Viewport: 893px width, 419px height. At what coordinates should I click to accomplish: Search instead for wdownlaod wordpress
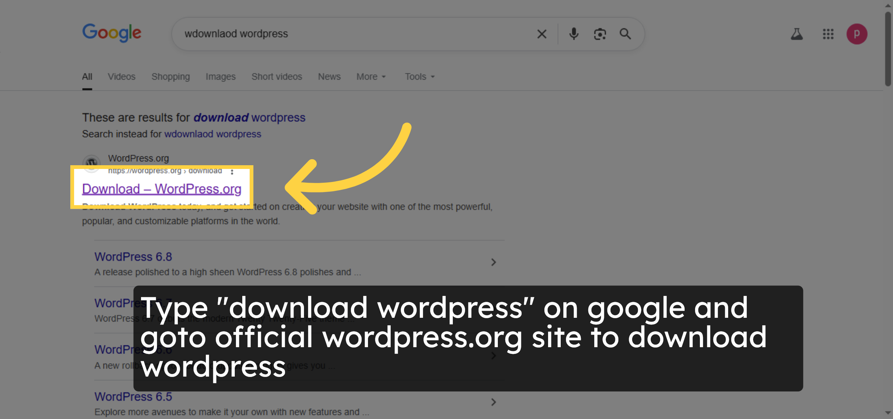(x=212, y=134)
